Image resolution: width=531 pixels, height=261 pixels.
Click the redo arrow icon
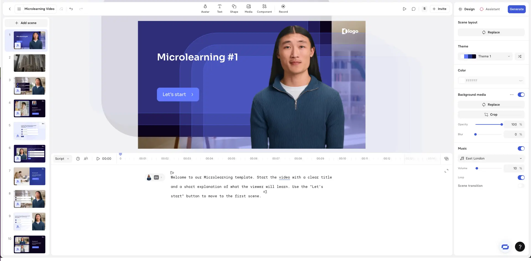[x=81, y=9]
